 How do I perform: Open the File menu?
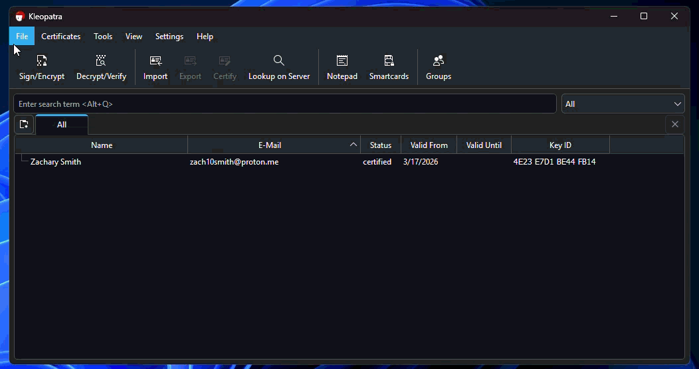click(22, 36)
